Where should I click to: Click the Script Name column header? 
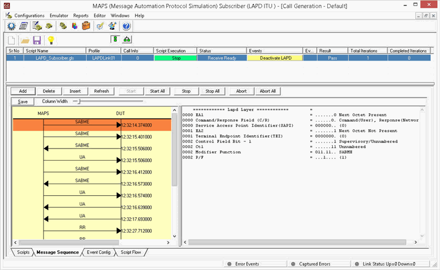tap(54, 51)
